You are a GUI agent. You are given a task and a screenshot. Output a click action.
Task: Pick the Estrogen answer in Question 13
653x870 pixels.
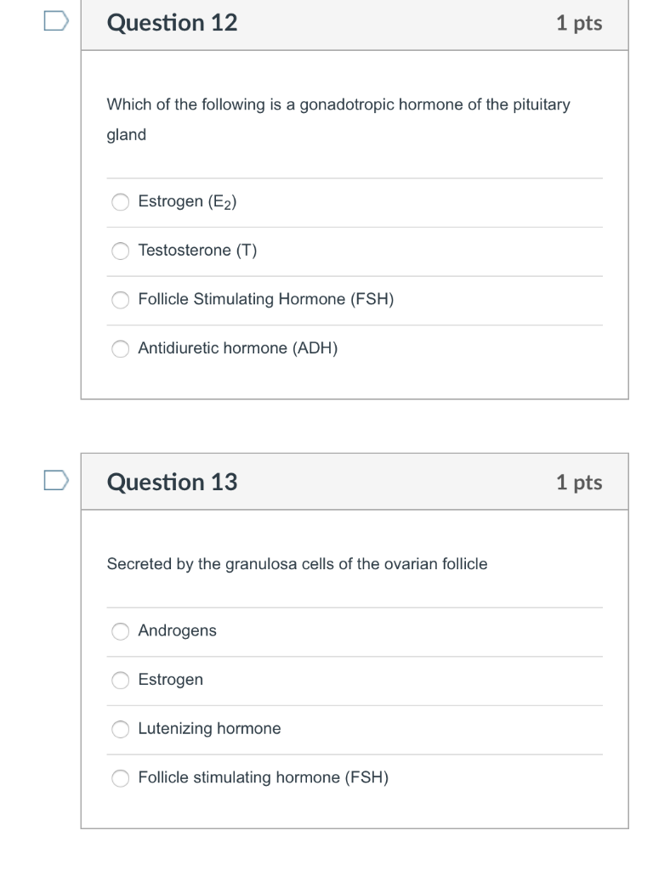tap(121, 680)
